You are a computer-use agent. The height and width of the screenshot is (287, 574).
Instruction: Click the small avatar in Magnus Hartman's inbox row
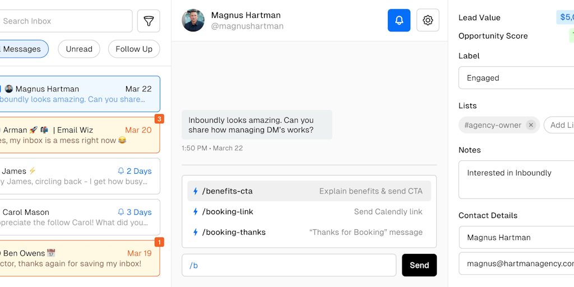click(x=9, y=89)
